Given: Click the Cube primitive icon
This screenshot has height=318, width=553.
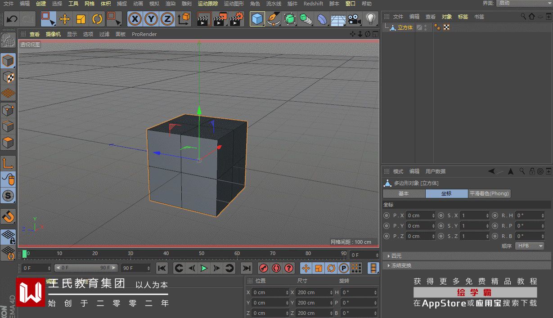Looking at the screenshot, I should 257,19.
